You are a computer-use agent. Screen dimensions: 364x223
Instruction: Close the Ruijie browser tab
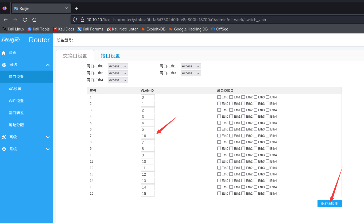tap(67, 8)
